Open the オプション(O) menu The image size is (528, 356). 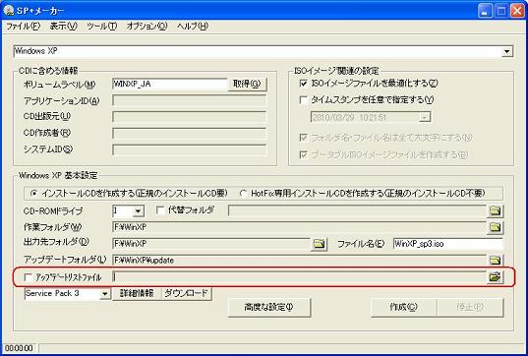[x=147, y=26]
